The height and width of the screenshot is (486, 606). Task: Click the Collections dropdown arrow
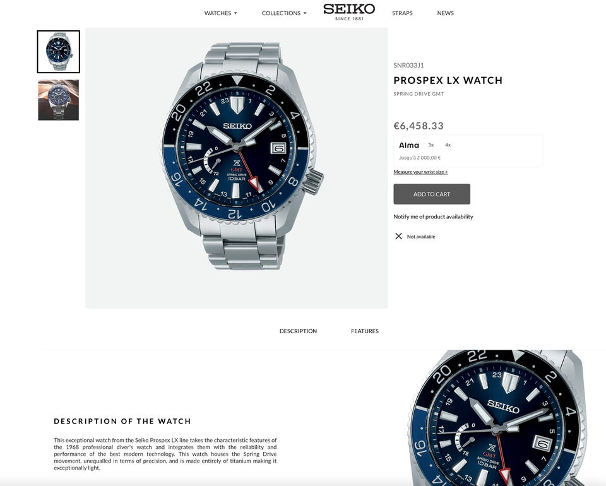(304, 13)
